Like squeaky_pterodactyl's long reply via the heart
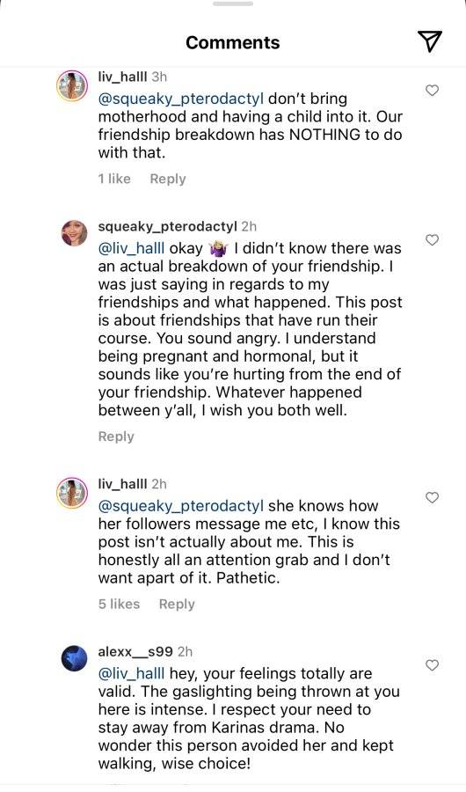 coord(433,240)
